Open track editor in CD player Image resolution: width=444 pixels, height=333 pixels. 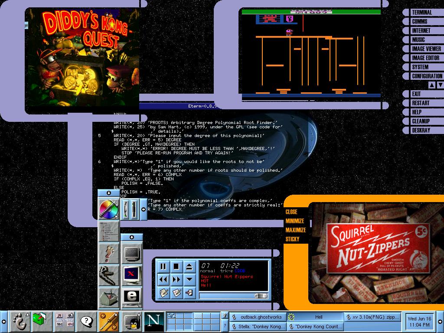[163, 293]
